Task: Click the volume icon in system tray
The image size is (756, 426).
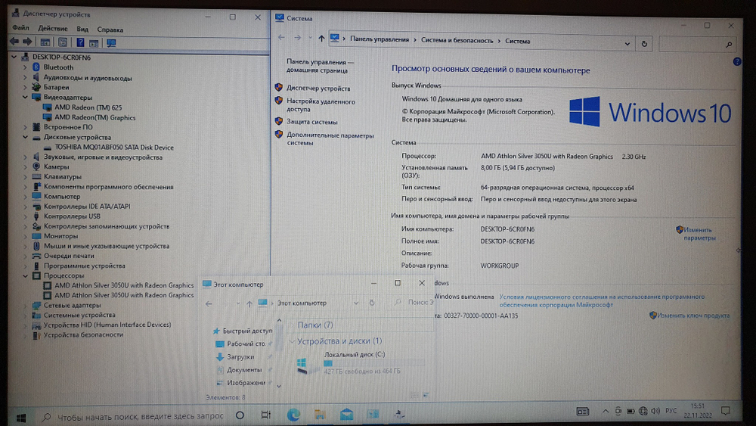Action: (655, 411)
